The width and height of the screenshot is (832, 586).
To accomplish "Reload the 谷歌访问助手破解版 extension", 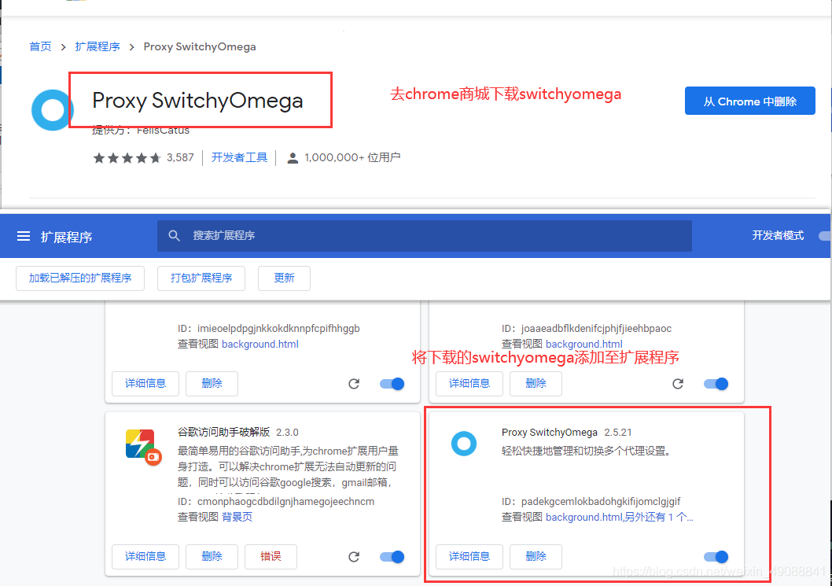I will [354, 557].
